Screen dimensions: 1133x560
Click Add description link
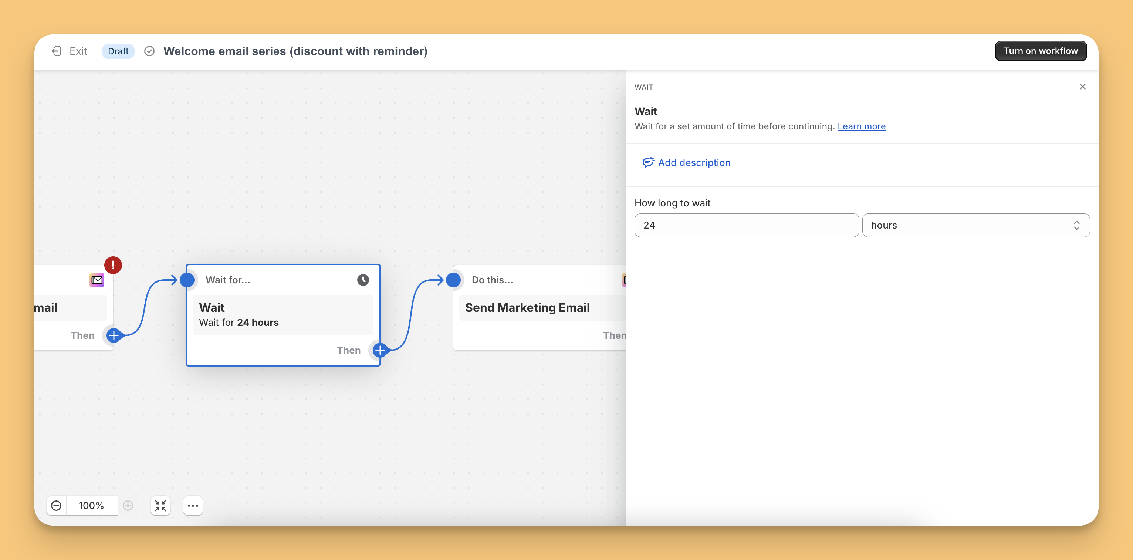pyautogui.click(x=694, y=163)
